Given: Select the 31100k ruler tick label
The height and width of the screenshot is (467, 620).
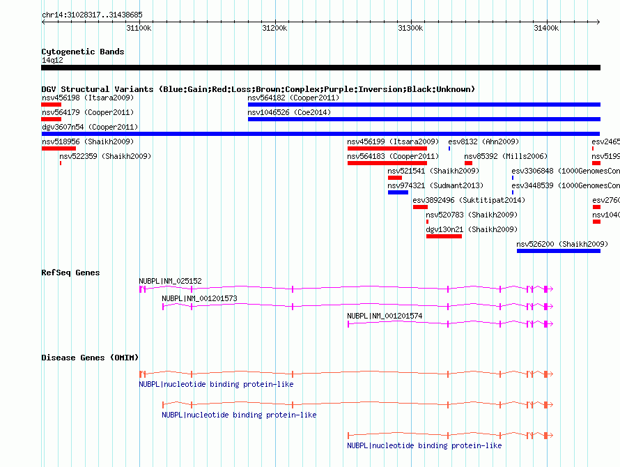Looking at the screenshot, I should [x=139, y=28].
